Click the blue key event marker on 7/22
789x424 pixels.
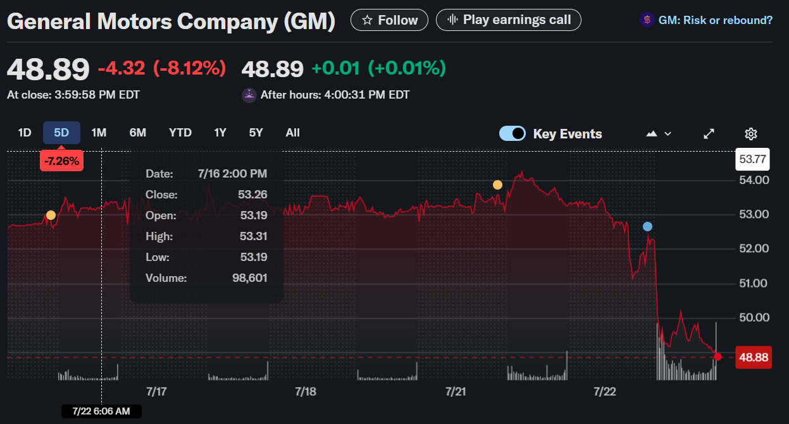pyautogui.click(x=647, y=226)
